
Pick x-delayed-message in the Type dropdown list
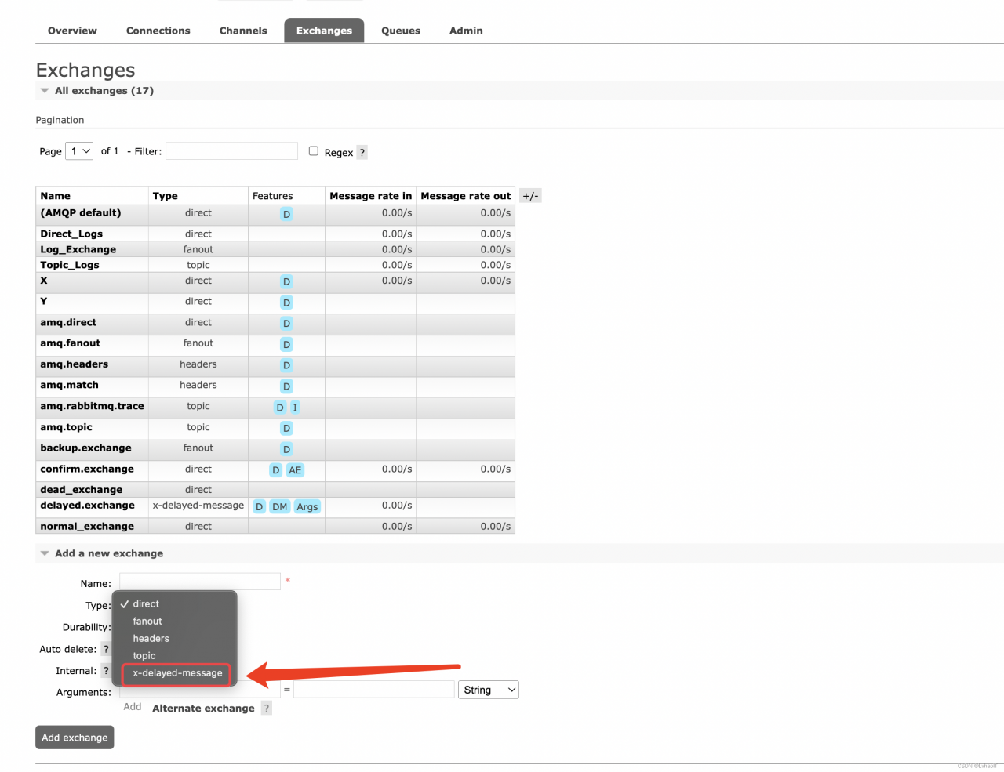click(x=176, y=674)
